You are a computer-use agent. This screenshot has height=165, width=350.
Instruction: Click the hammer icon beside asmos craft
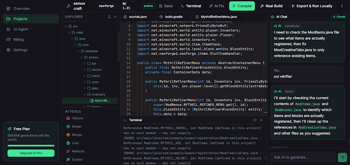[68, 6]
